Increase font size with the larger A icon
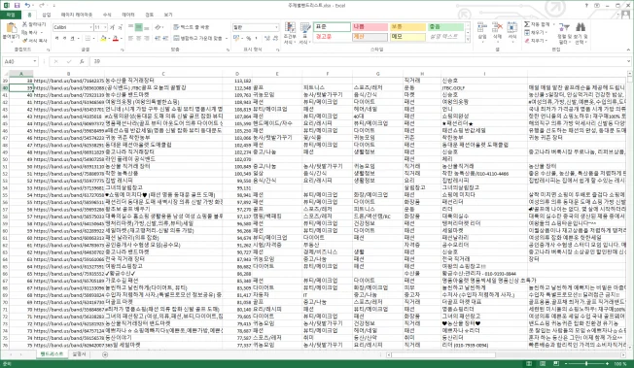This screenshot has width=634, height=368. (113, 27)
